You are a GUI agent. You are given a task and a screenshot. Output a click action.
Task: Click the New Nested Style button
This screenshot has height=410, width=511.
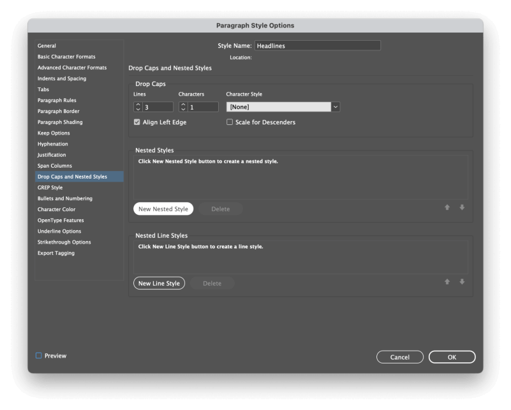click(x=163, y=209)
